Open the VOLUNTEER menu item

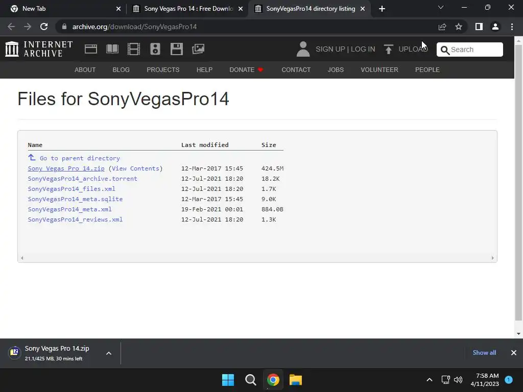[x=379, y=69]
